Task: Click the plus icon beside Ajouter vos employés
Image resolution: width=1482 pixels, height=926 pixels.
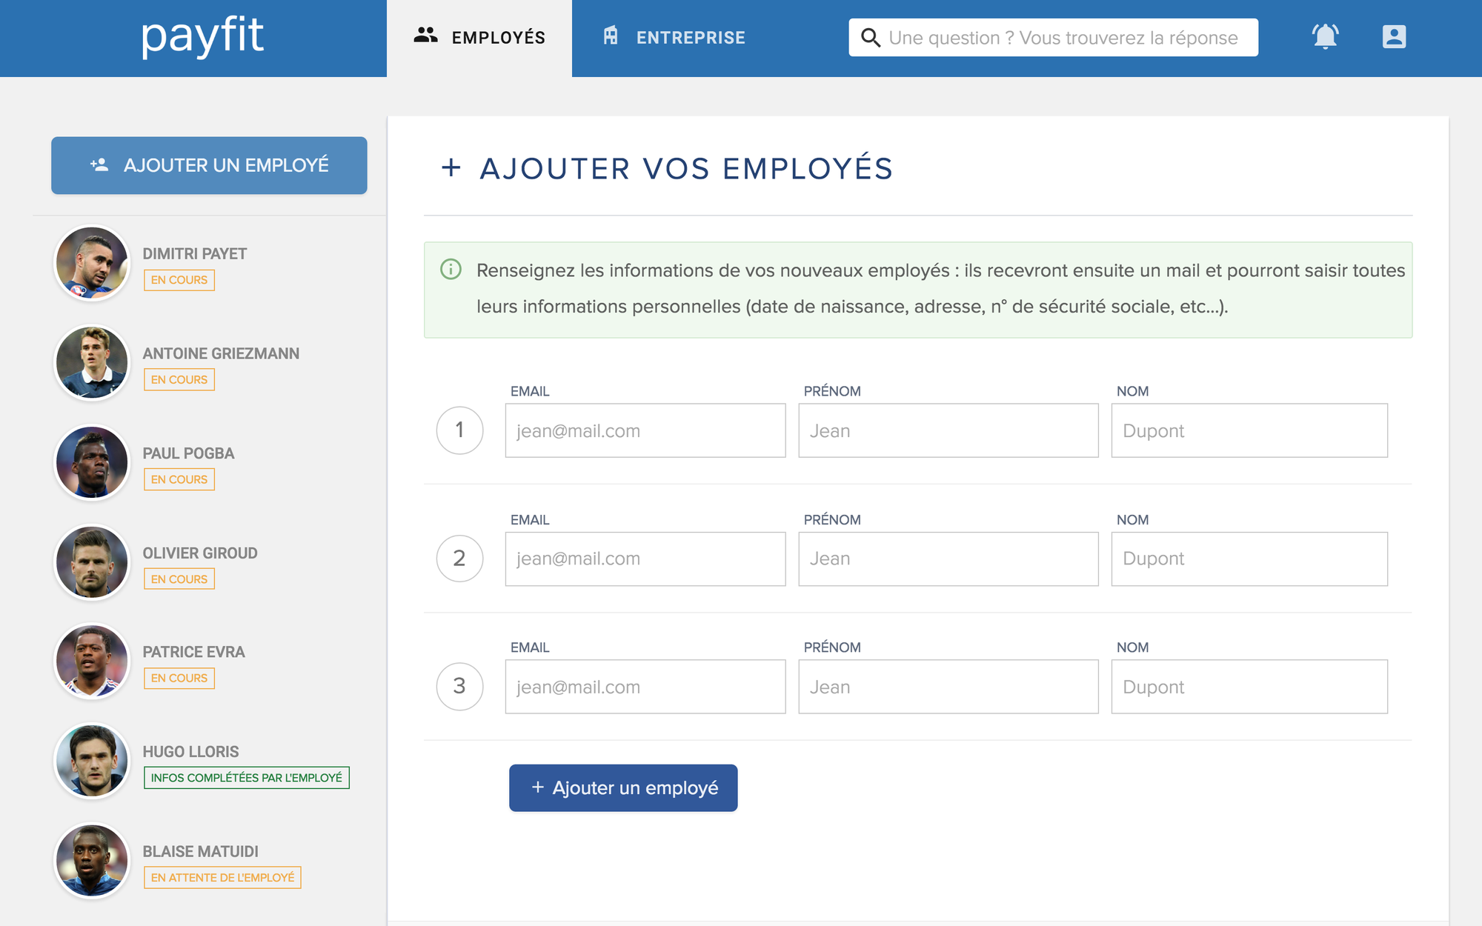Action: pos(451,167)
